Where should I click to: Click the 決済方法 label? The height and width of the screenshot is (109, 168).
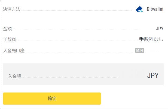tap(12, 9)
